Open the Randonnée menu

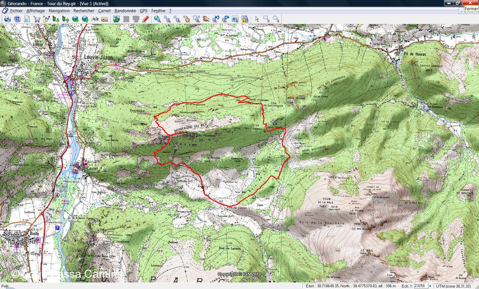125,11
